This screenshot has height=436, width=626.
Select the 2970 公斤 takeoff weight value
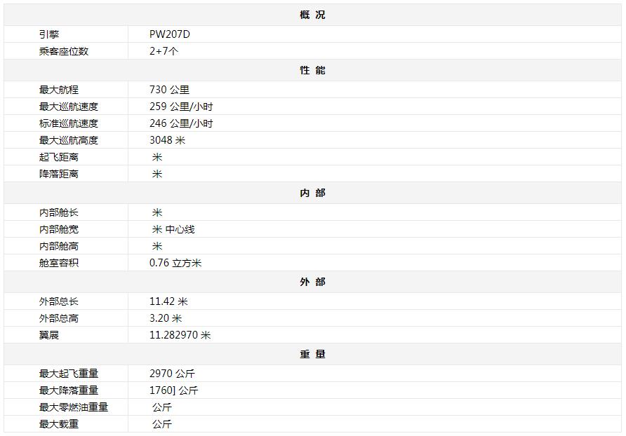[171, 374]
